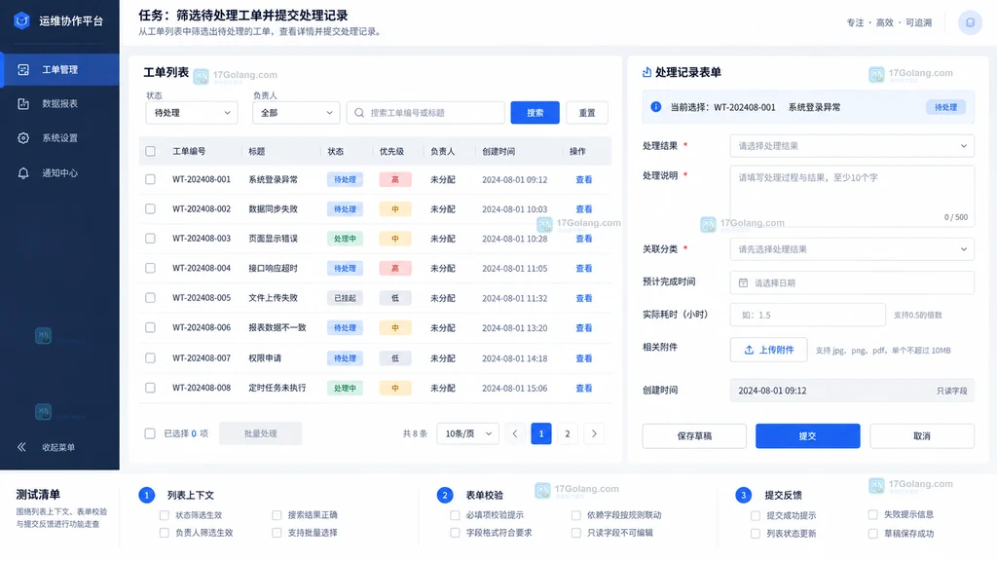Open the 负责人 filter dropdown
997x561 pixels.
[x=296, y=113]
